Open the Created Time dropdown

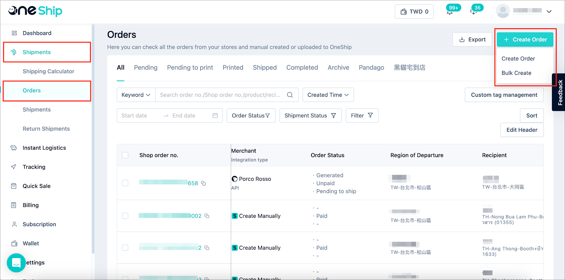click(x=328, y=95)
